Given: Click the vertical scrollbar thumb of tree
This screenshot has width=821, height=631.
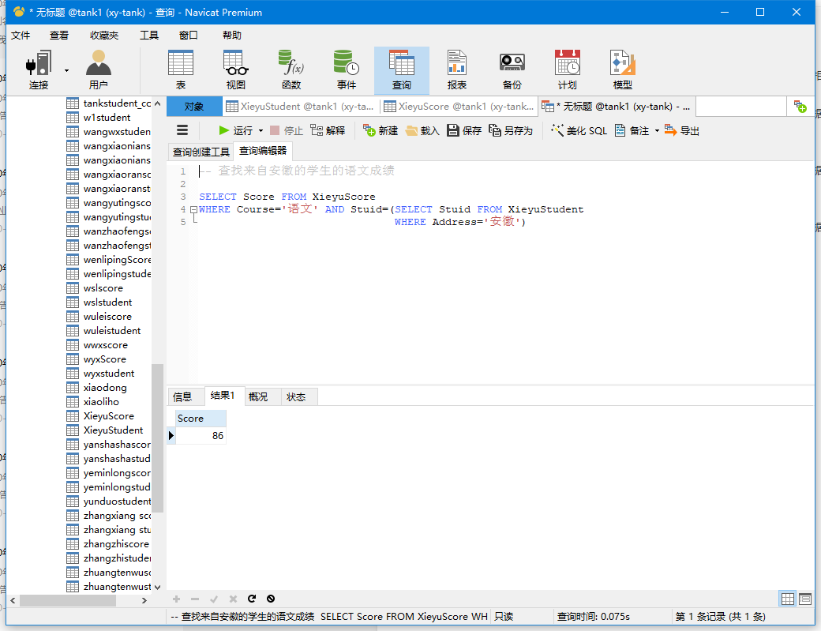Looking at the screenshot, I should point(158,438).
